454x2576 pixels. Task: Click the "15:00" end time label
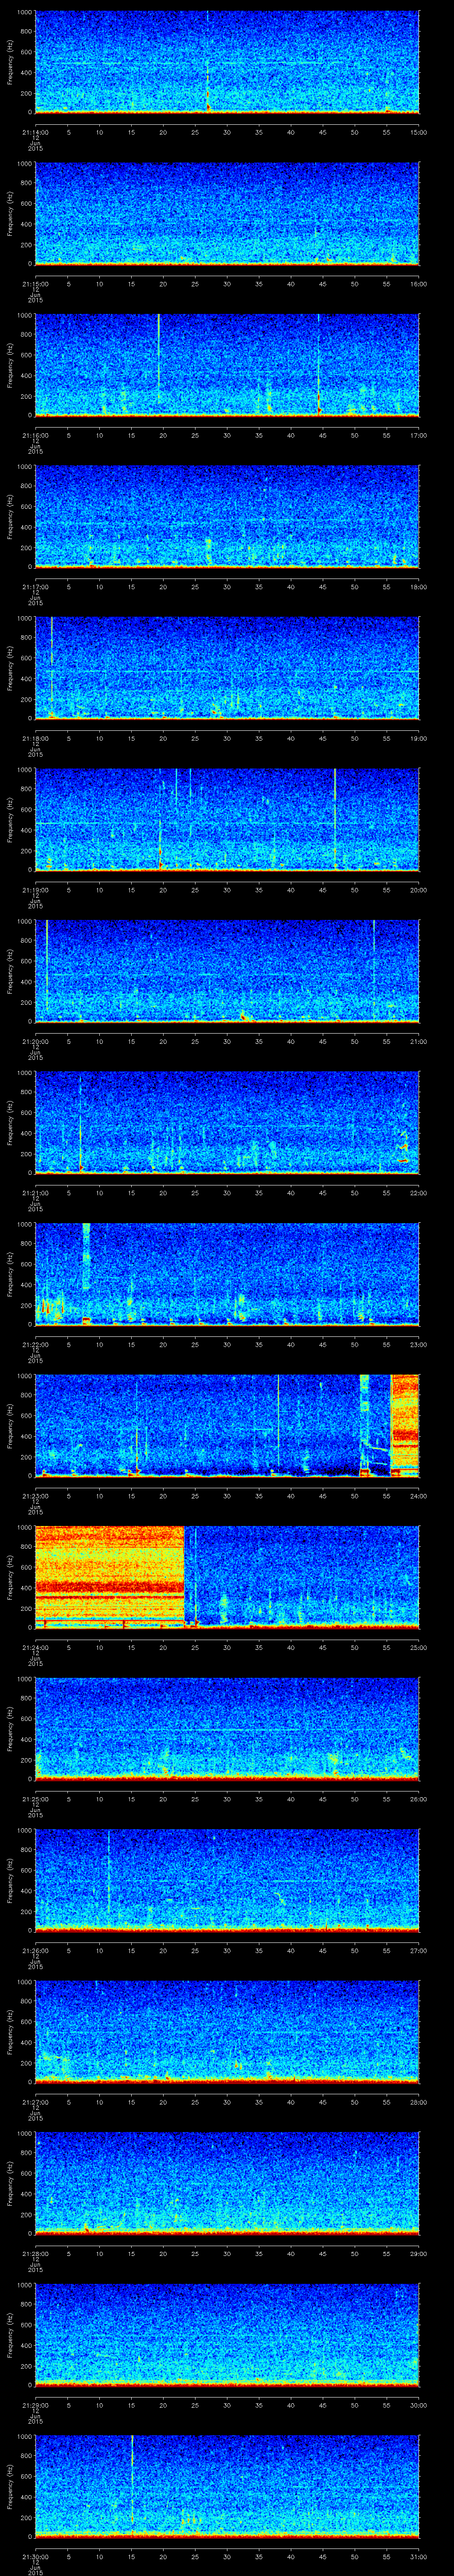click(419, 132)
